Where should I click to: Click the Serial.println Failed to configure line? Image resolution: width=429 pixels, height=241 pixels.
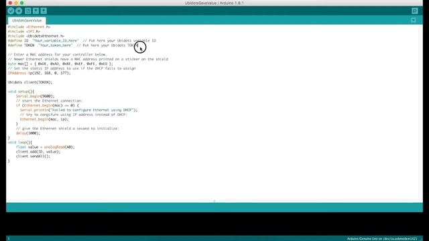pos(79,110)
